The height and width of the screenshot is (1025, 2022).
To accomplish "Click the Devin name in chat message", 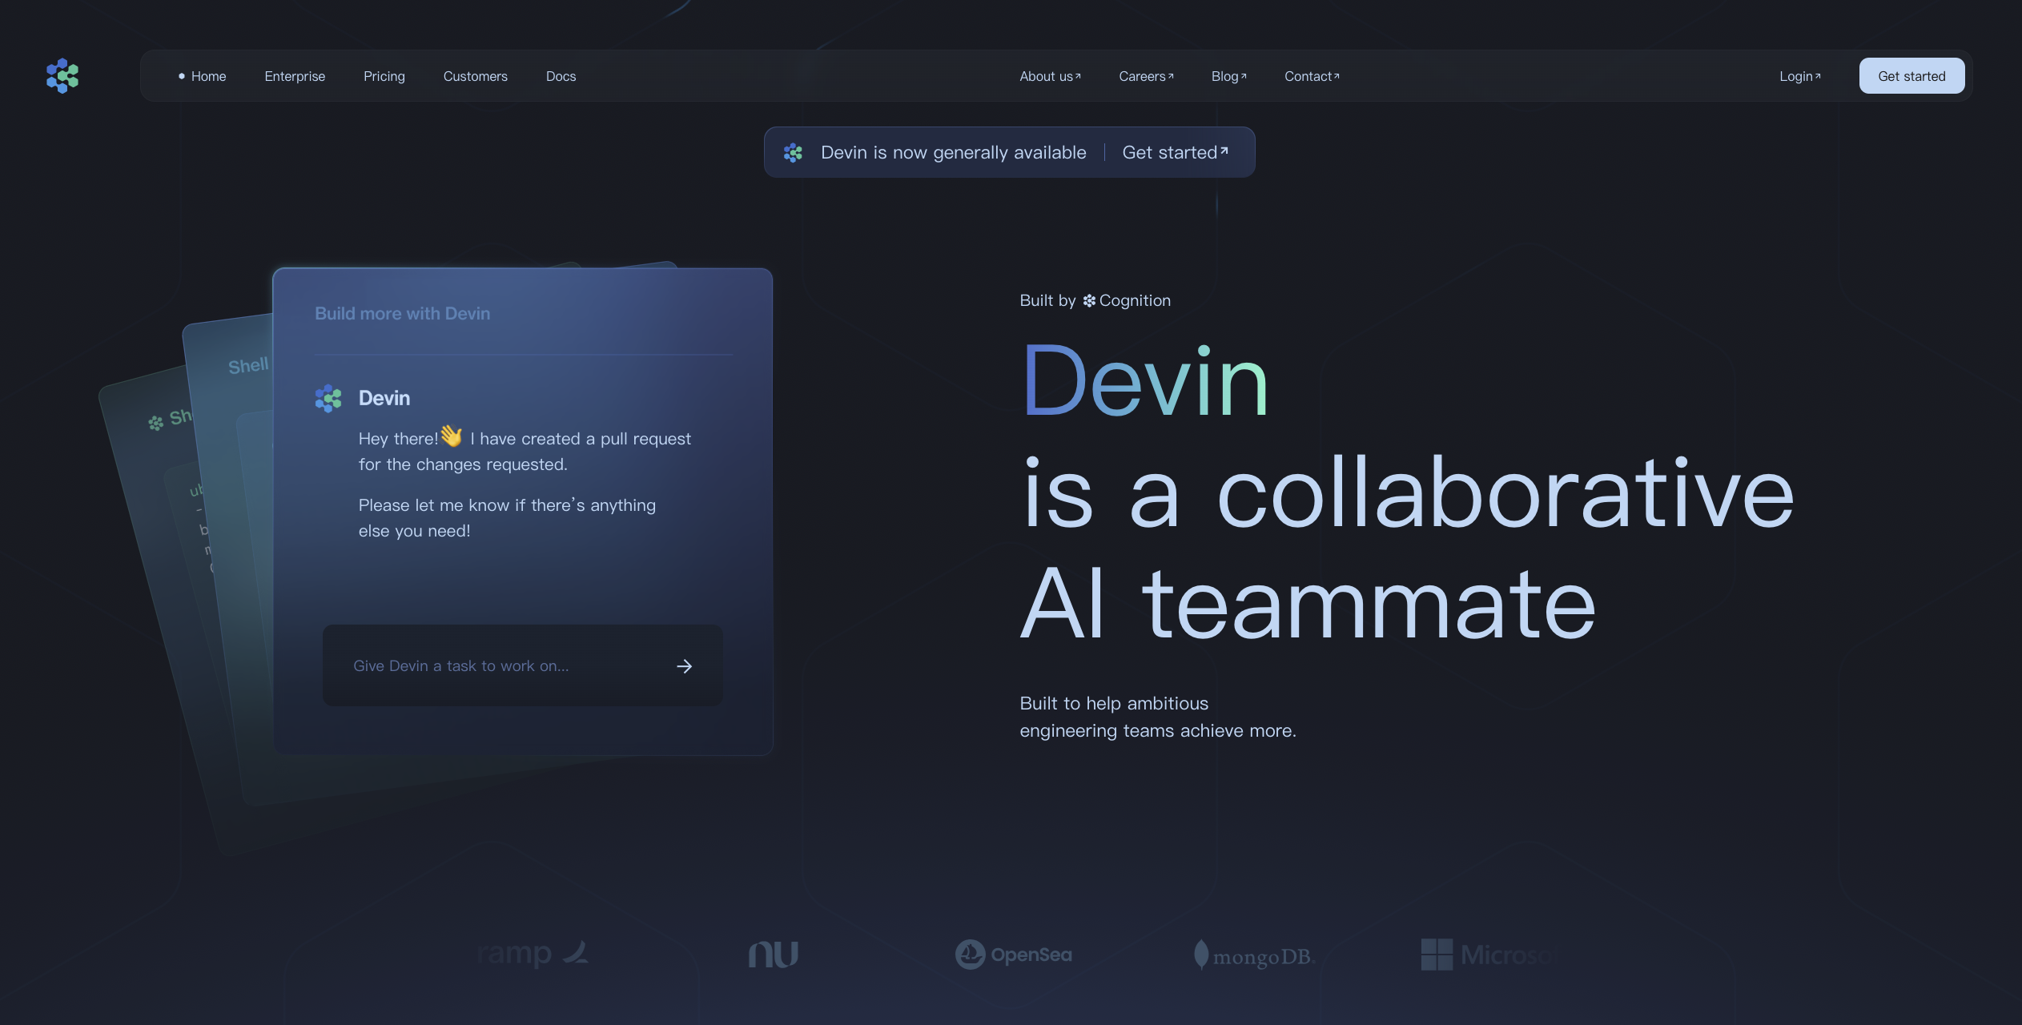I will click(384, 398).
